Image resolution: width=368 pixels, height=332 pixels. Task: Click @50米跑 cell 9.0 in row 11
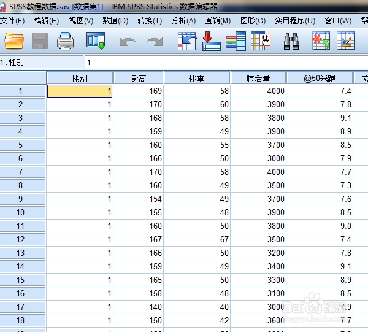[320, 226]
